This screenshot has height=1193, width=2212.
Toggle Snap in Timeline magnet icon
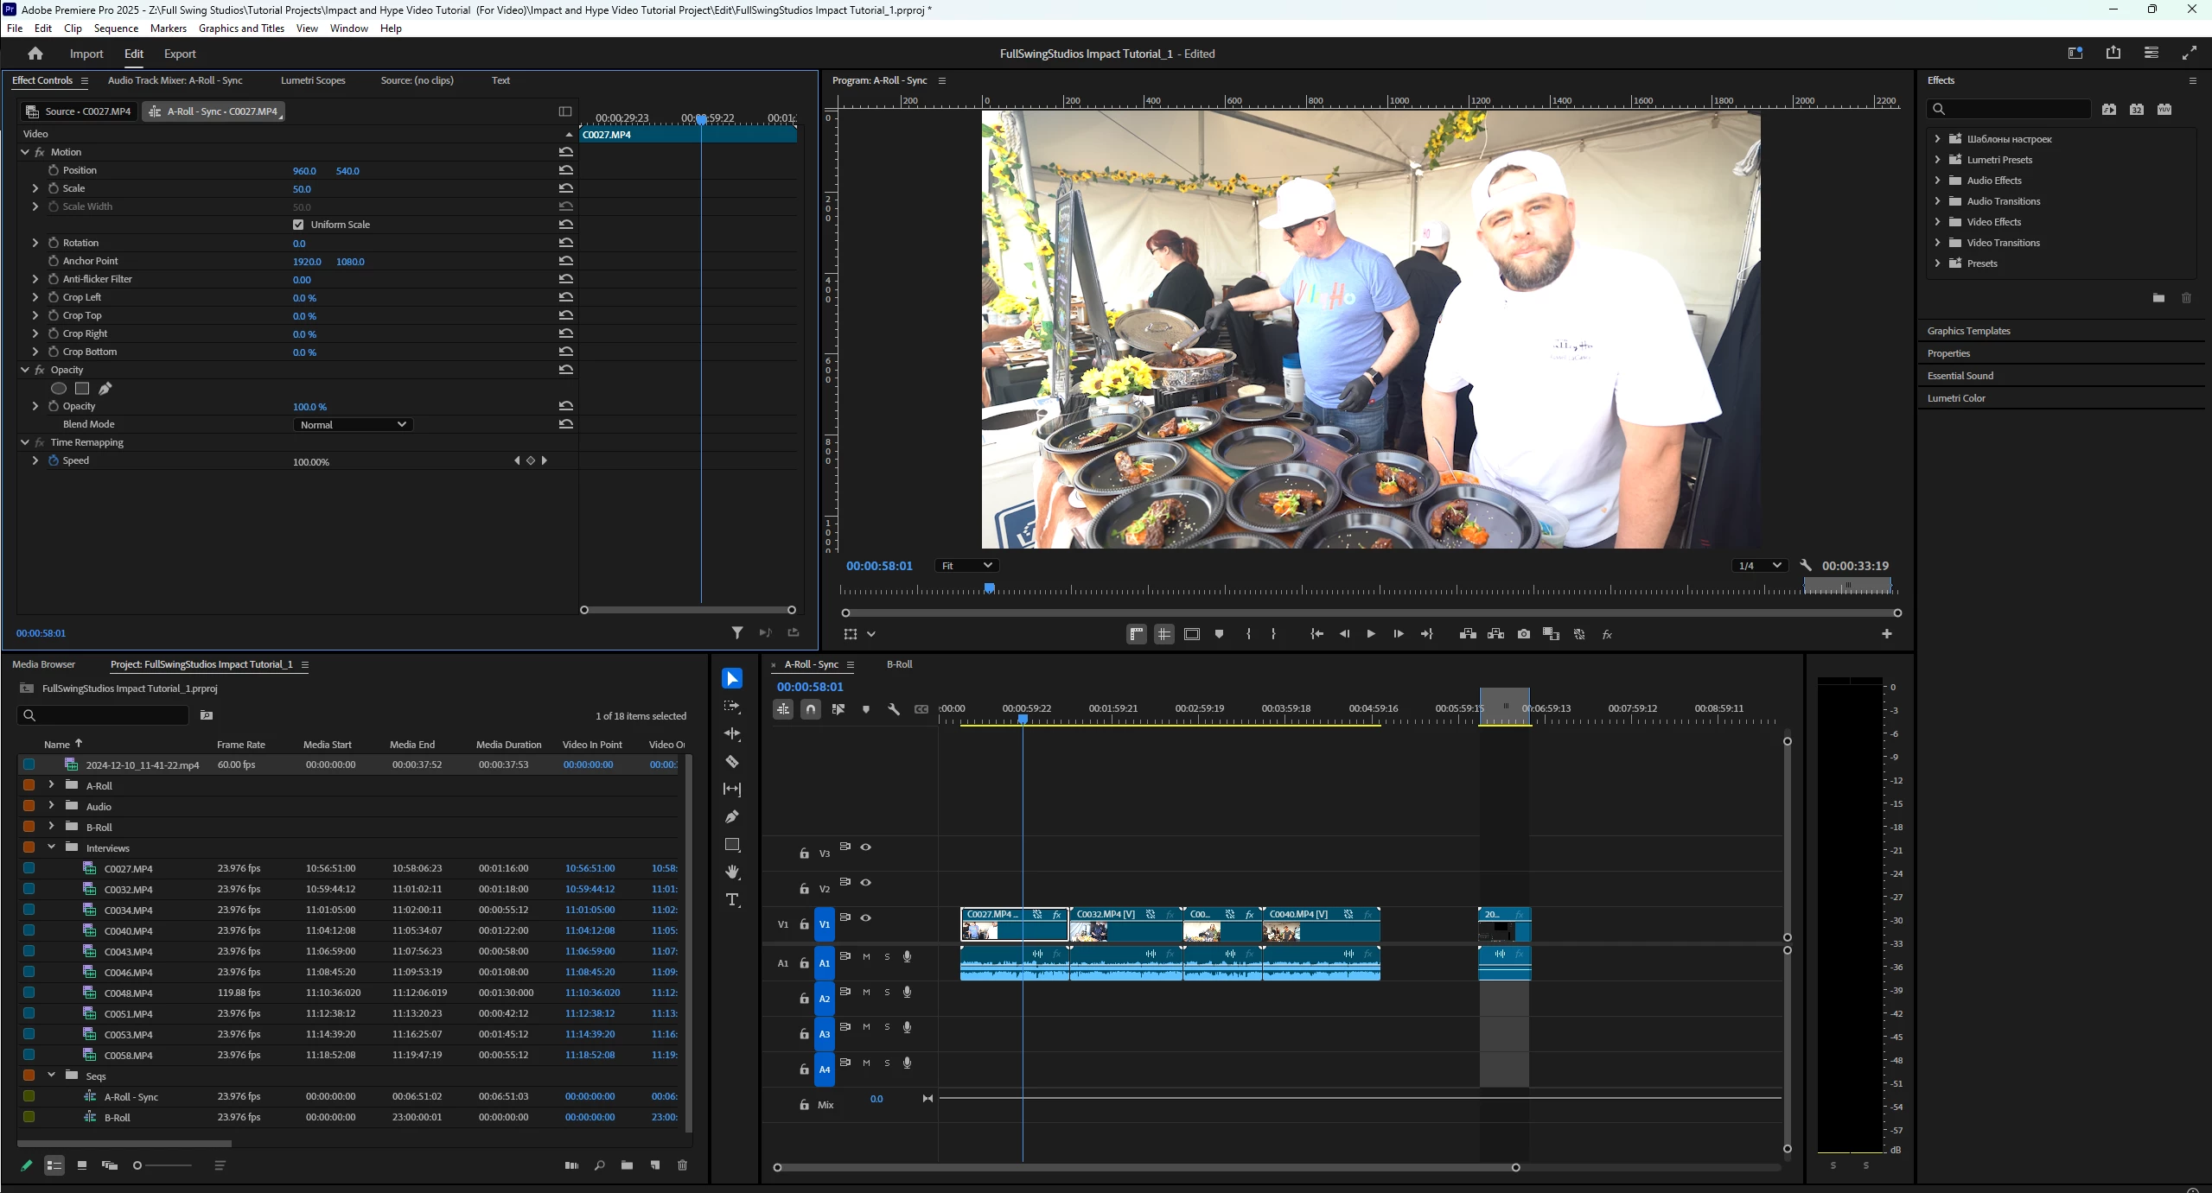coord(810,709)
